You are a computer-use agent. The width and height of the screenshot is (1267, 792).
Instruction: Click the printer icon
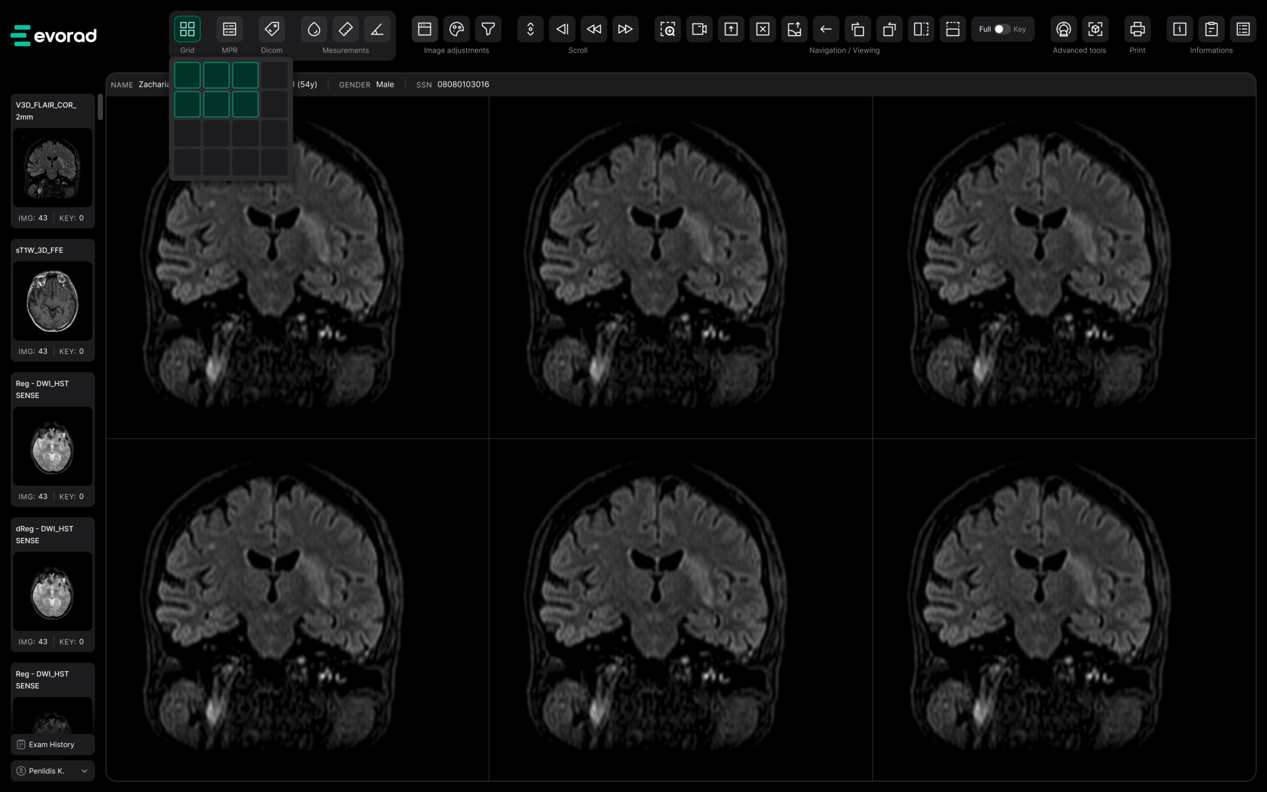click(x=1137, y=29)
